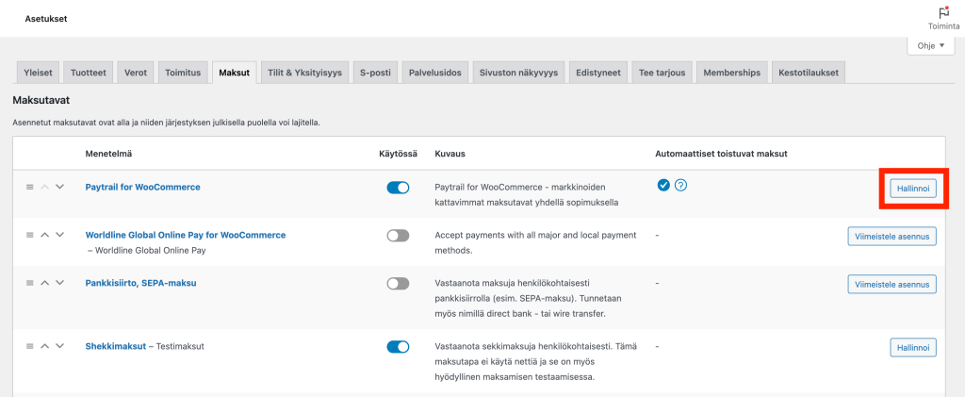
Task: Move Shekkimaksut down one position
Action: [59, 346]
